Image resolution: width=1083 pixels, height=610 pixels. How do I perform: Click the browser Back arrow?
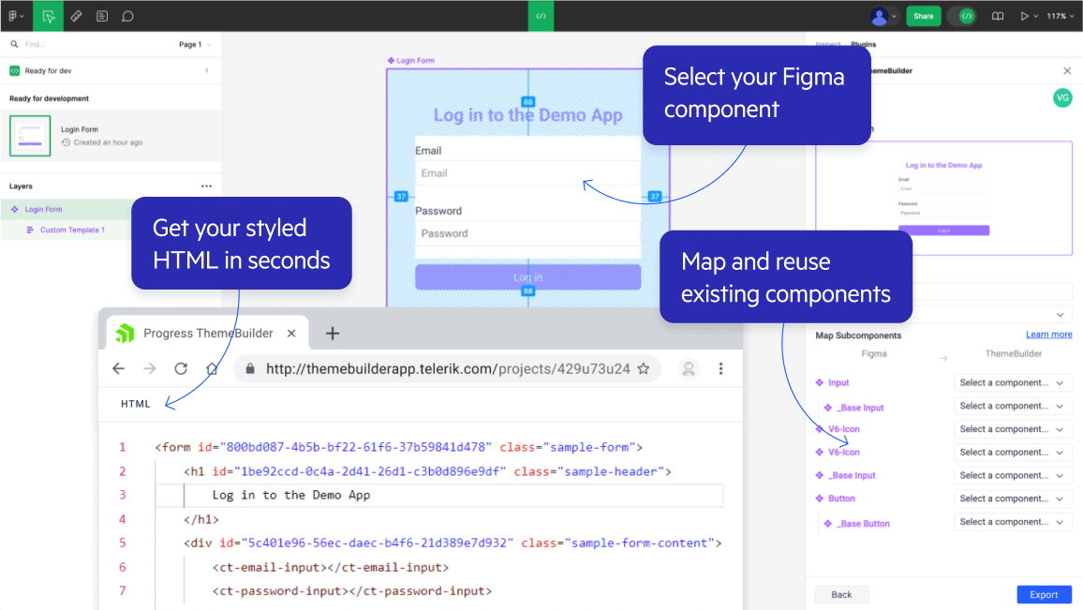pyautogui.click(x=119, y=369)
